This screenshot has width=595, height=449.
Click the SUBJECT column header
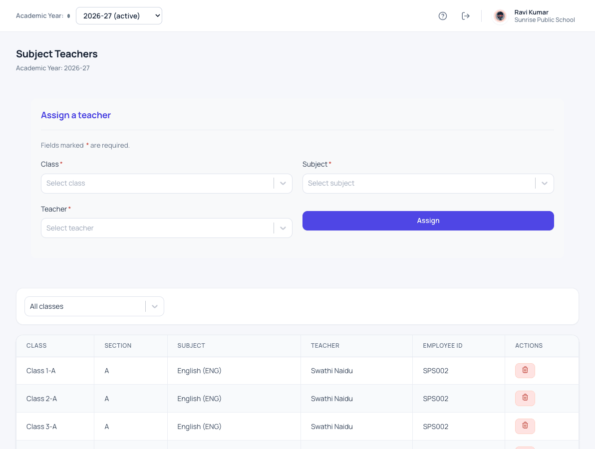(191, 346)
